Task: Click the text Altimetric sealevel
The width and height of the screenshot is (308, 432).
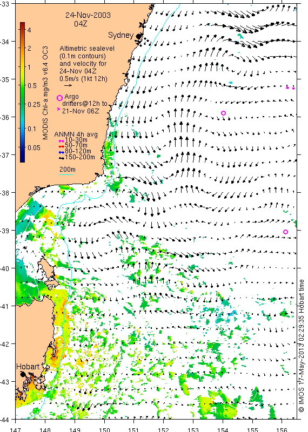Action: [87, 49]
